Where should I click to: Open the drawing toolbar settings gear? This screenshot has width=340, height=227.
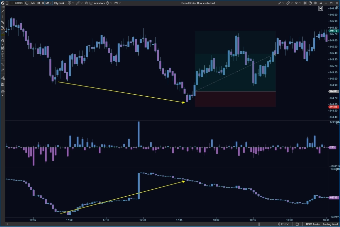tap(3, 92)
